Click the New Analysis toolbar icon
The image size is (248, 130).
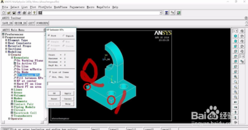click(4, 13)
